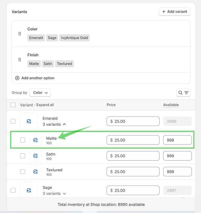Open the Group by Color dropdown
This screenshot has height=213, width=201.
pos(40,93)
